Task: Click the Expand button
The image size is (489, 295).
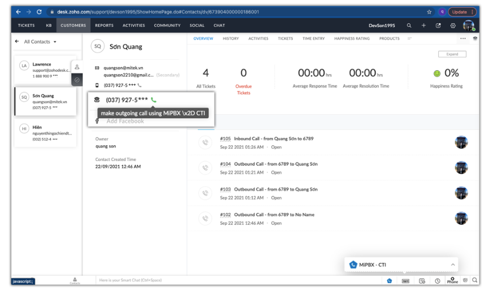Action: [452, 54]
